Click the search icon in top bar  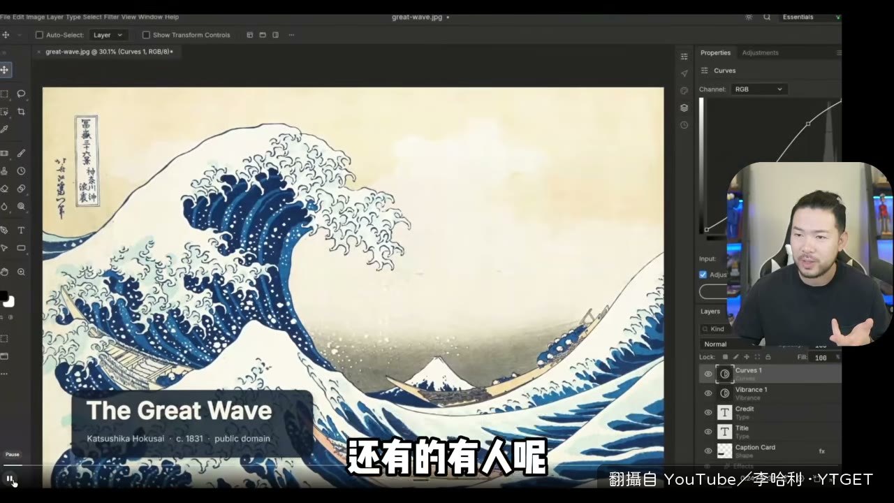click(x=767, y=17)
